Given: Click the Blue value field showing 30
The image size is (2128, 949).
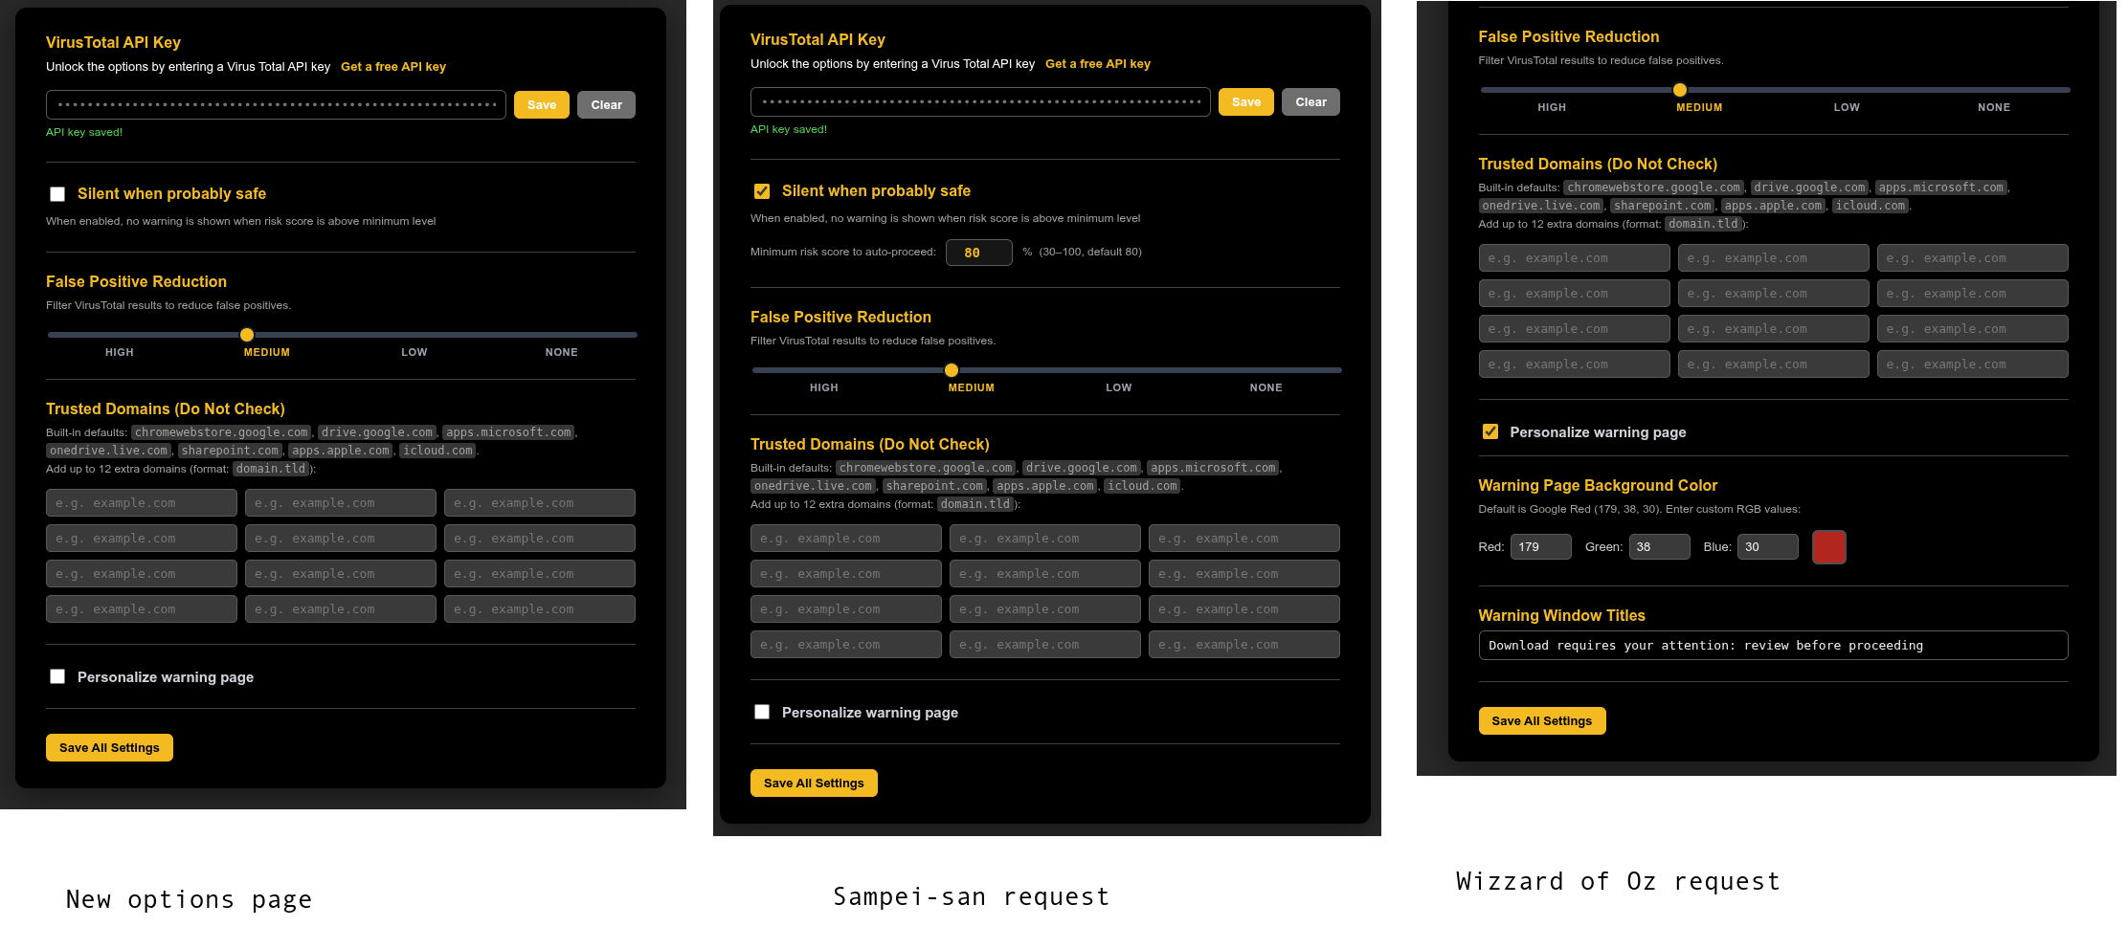Looking at the screenshot, I should (x=1767, y=547).
